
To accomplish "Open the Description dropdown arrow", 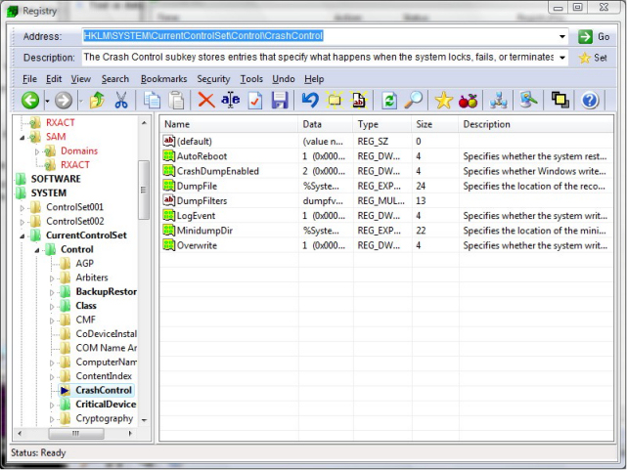I will (x=562, y=58).
